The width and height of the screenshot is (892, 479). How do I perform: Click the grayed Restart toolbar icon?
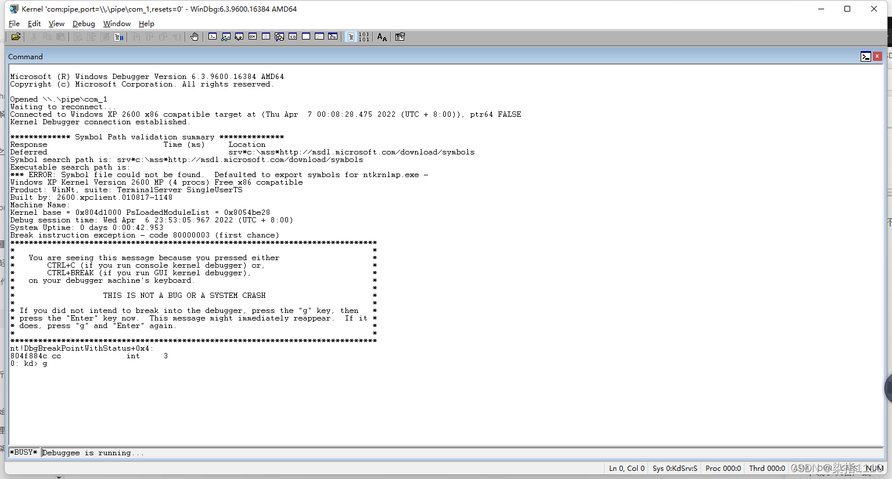coord(91,37)
